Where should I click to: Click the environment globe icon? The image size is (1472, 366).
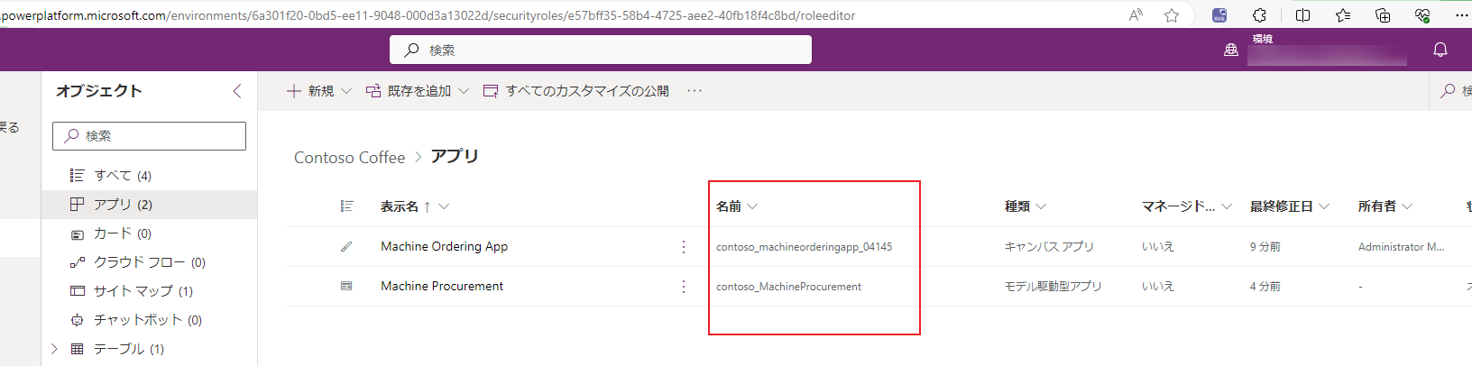(x=1231, y=50)
